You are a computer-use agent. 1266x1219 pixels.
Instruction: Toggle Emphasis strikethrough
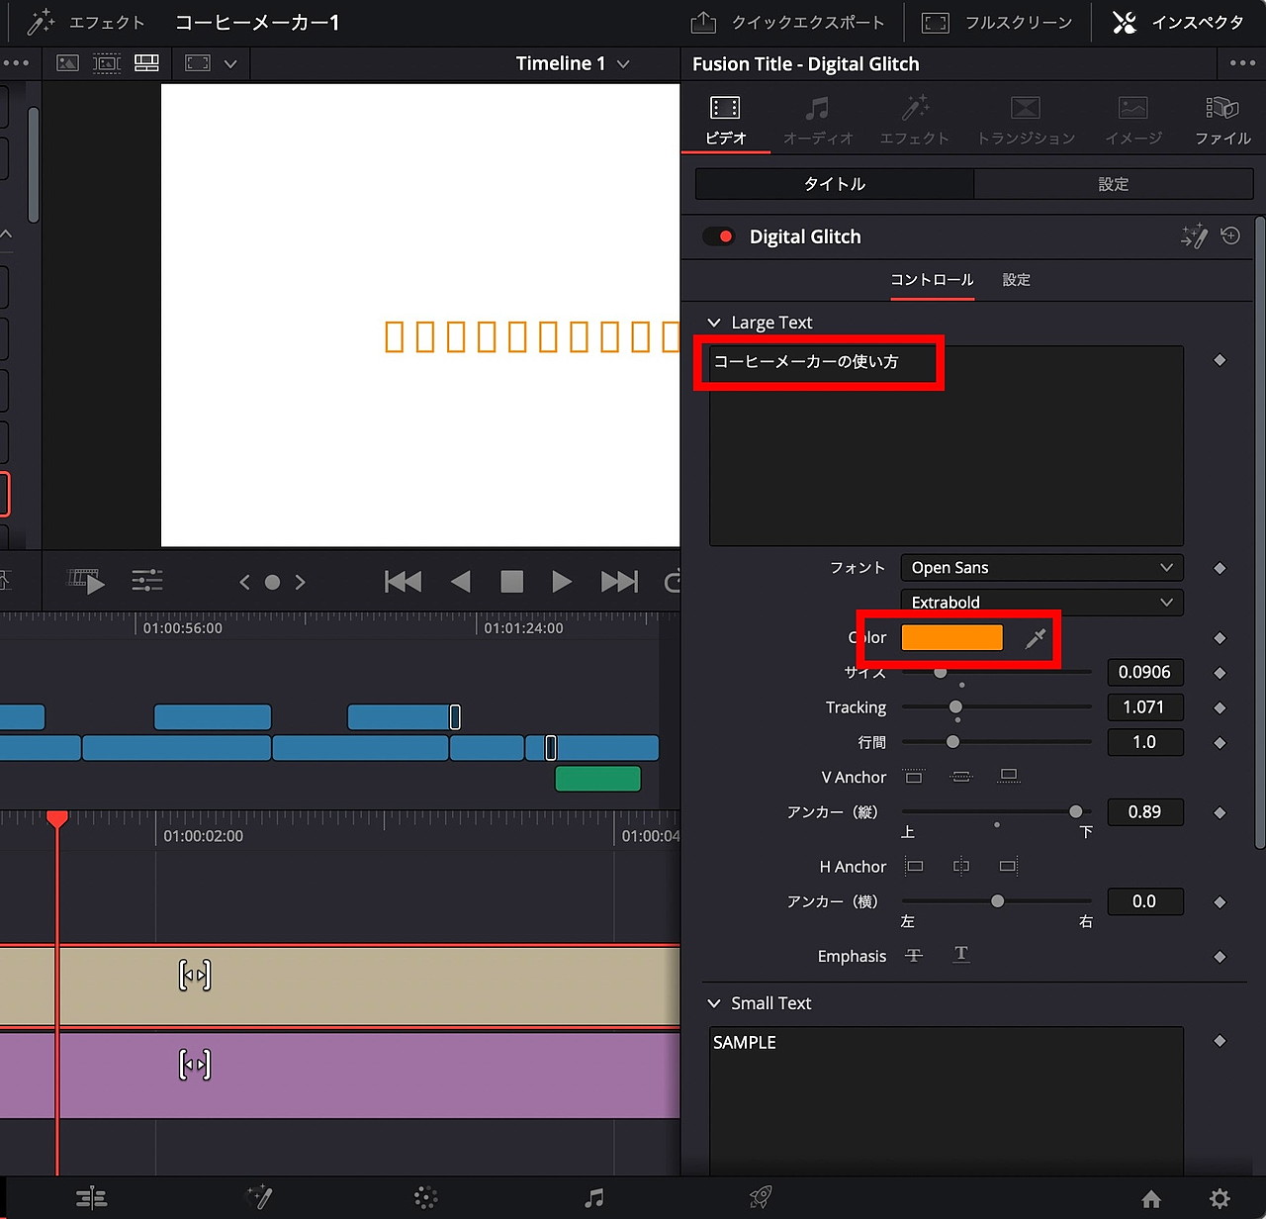(914, 956)
